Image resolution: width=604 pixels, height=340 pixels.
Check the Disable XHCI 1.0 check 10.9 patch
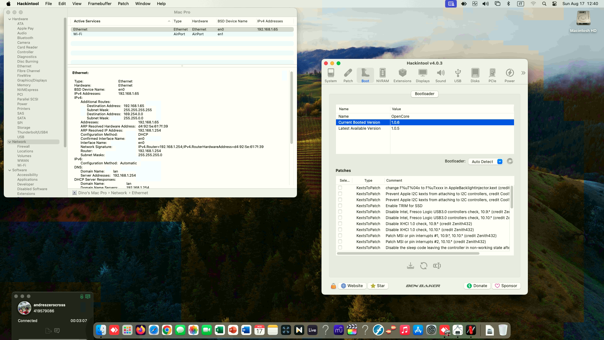[x=340, y=224]
